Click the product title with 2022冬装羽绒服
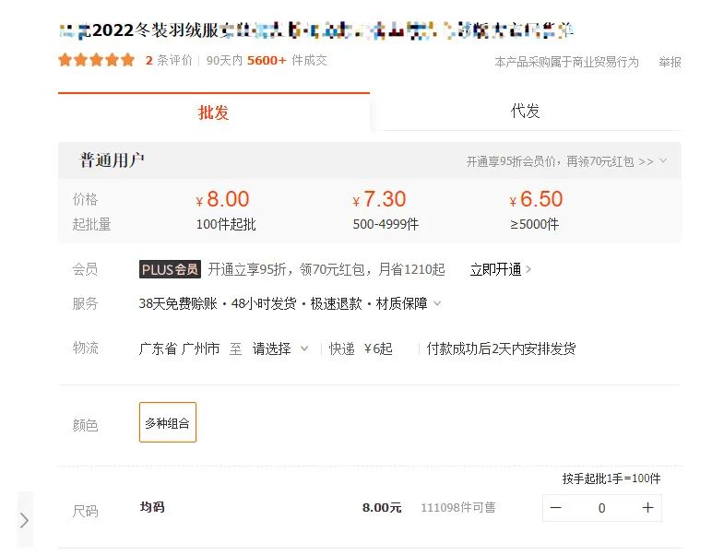This screenshot has height=555, width=712. [x=316, y=30]
